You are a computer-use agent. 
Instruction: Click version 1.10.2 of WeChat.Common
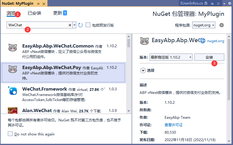[112, 46]
